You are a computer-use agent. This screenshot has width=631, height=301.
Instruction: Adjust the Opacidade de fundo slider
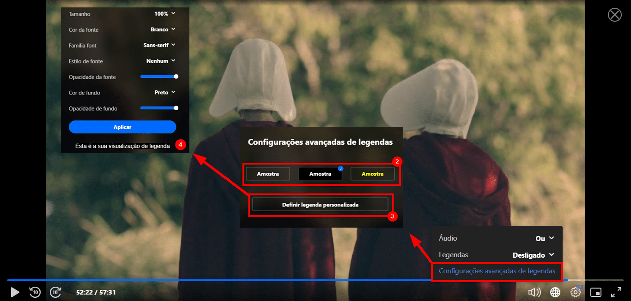click(159, 108)
